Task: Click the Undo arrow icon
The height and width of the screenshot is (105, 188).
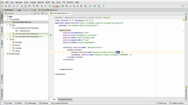Action: tap(14, 6)
